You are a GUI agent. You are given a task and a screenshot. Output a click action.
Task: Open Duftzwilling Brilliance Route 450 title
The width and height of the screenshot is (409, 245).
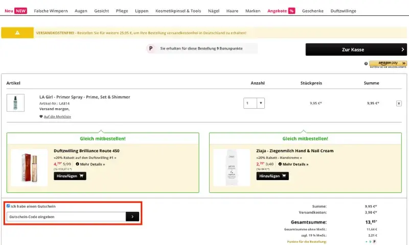(86, 151)
